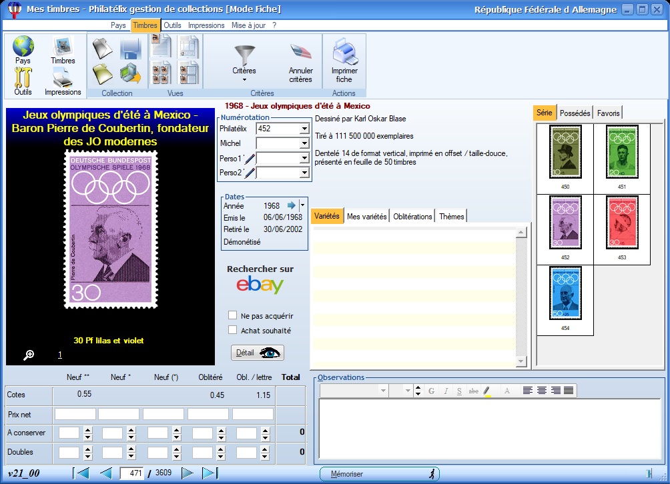Open the ? help menu
Screen dimensions: 670x484
coord(274,25)
